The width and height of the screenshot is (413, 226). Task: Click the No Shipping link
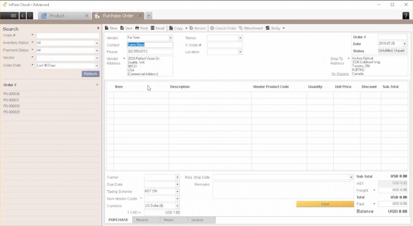click(x=340, y=74)
